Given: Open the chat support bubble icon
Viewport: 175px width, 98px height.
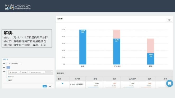Looking at the screenshot, I should pyautogui.click(x=169, y=83).
